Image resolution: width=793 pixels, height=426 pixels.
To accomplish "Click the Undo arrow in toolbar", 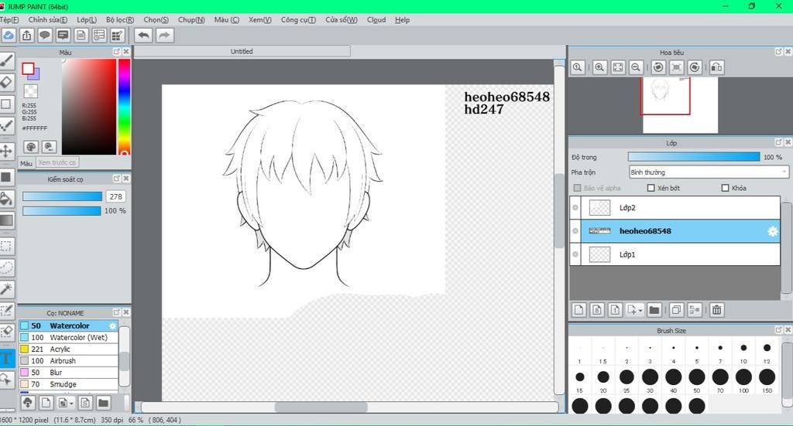I will point(143,36).
